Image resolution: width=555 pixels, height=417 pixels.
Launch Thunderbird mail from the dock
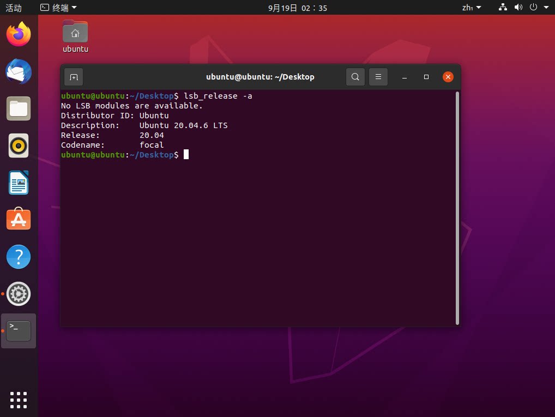(19, 71)
